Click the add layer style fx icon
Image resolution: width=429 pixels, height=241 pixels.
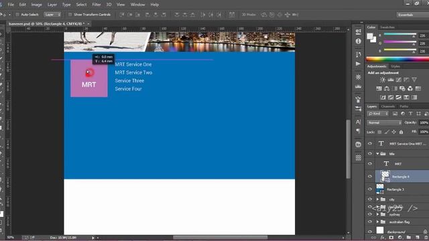(383, 238)
